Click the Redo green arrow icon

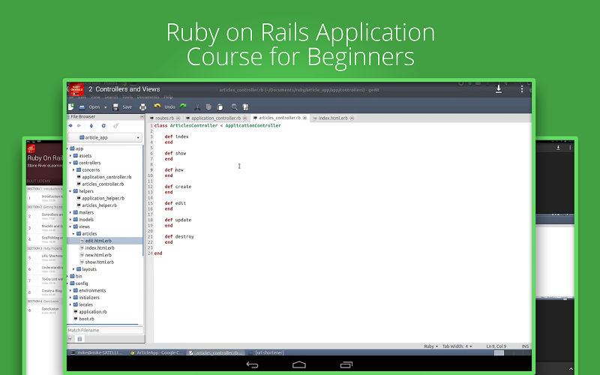click(x=183, y=106)
